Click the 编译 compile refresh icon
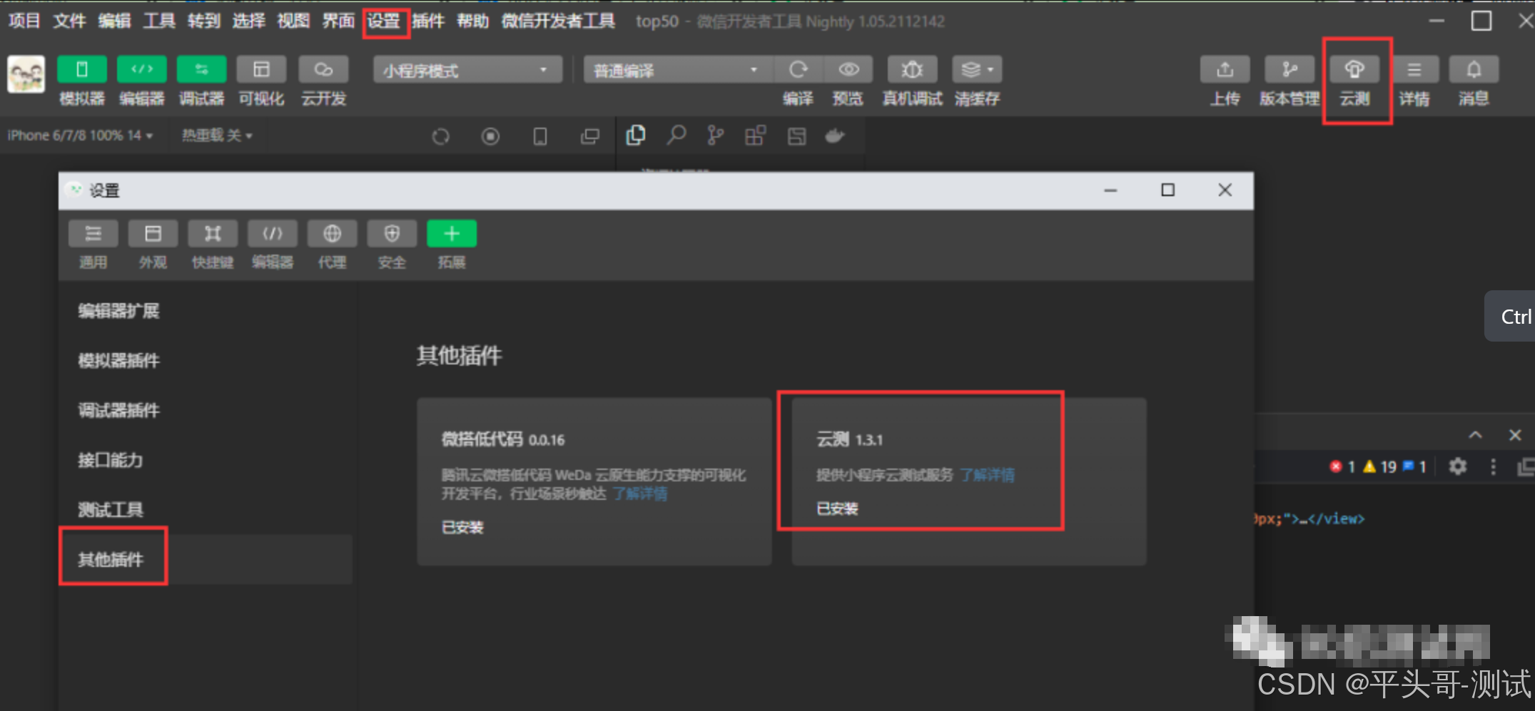Viewport: 1535px width, 711px height. [x=798, y=70]
